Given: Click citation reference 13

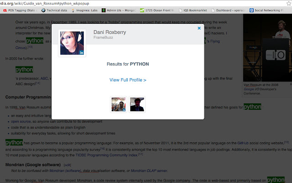Looking at the screenshot, I should click(x=30, y=47).
